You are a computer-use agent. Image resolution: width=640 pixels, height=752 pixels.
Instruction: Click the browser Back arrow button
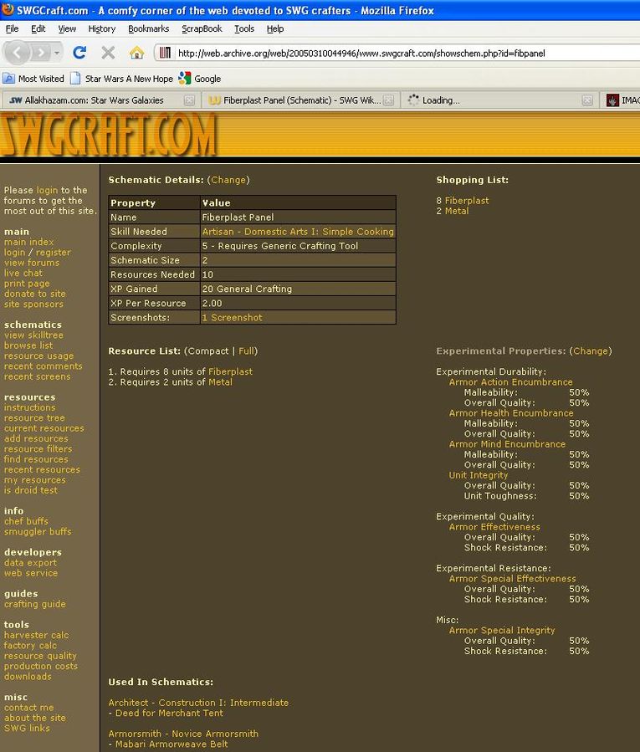click(18, 53)
